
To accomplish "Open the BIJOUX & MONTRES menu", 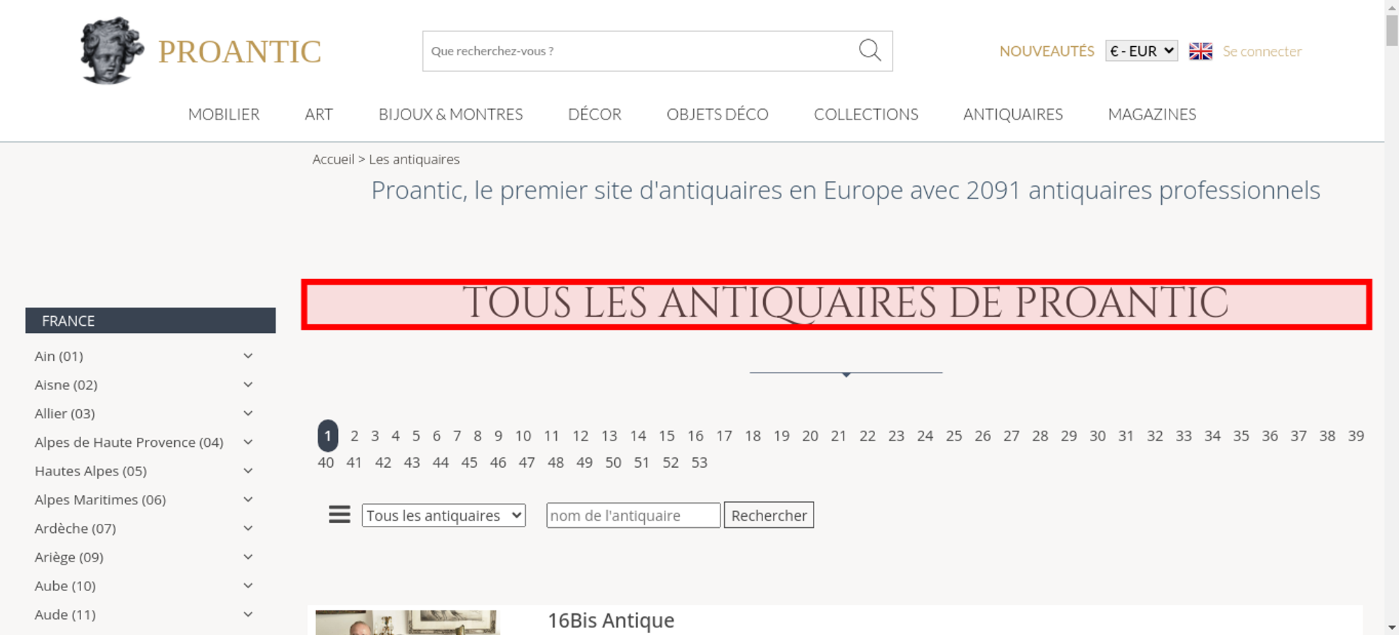I will (450, 114).
